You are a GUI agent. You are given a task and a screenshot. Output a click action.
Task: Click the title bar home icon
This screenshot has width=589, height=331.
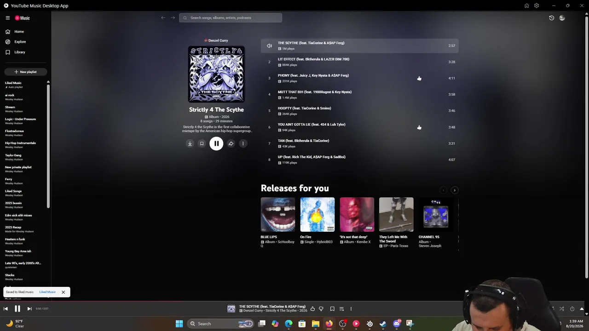[x=526, y=6]
